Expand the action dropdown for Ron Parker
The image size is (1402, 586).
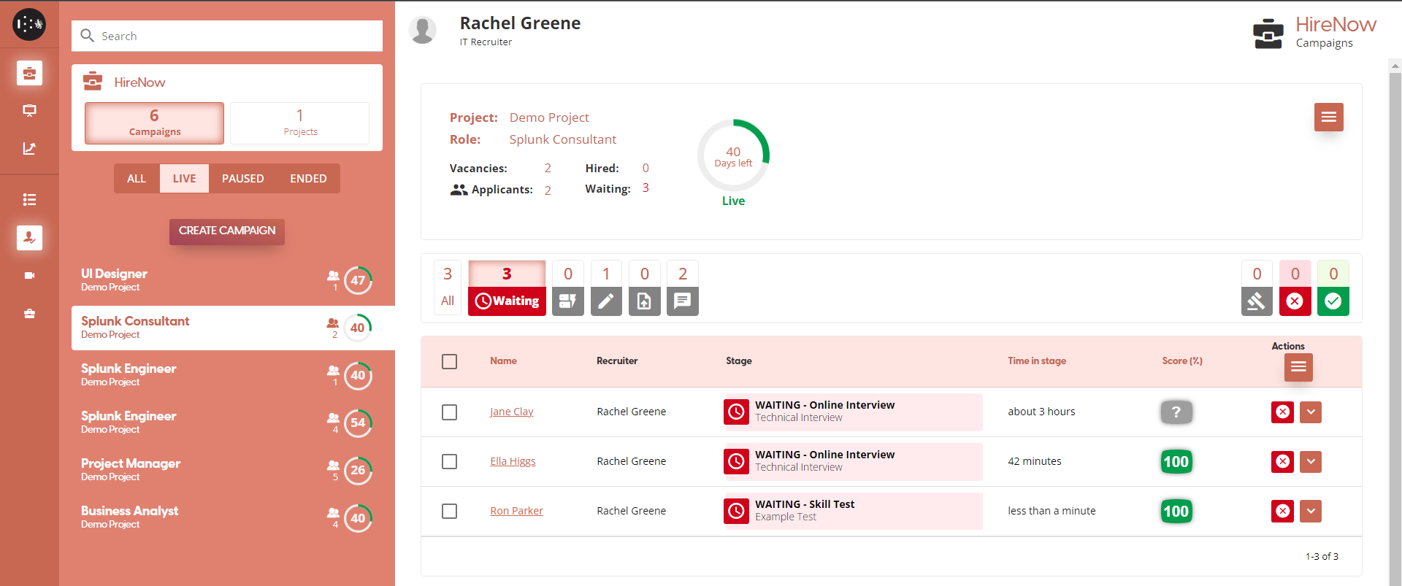(1311, 512)
